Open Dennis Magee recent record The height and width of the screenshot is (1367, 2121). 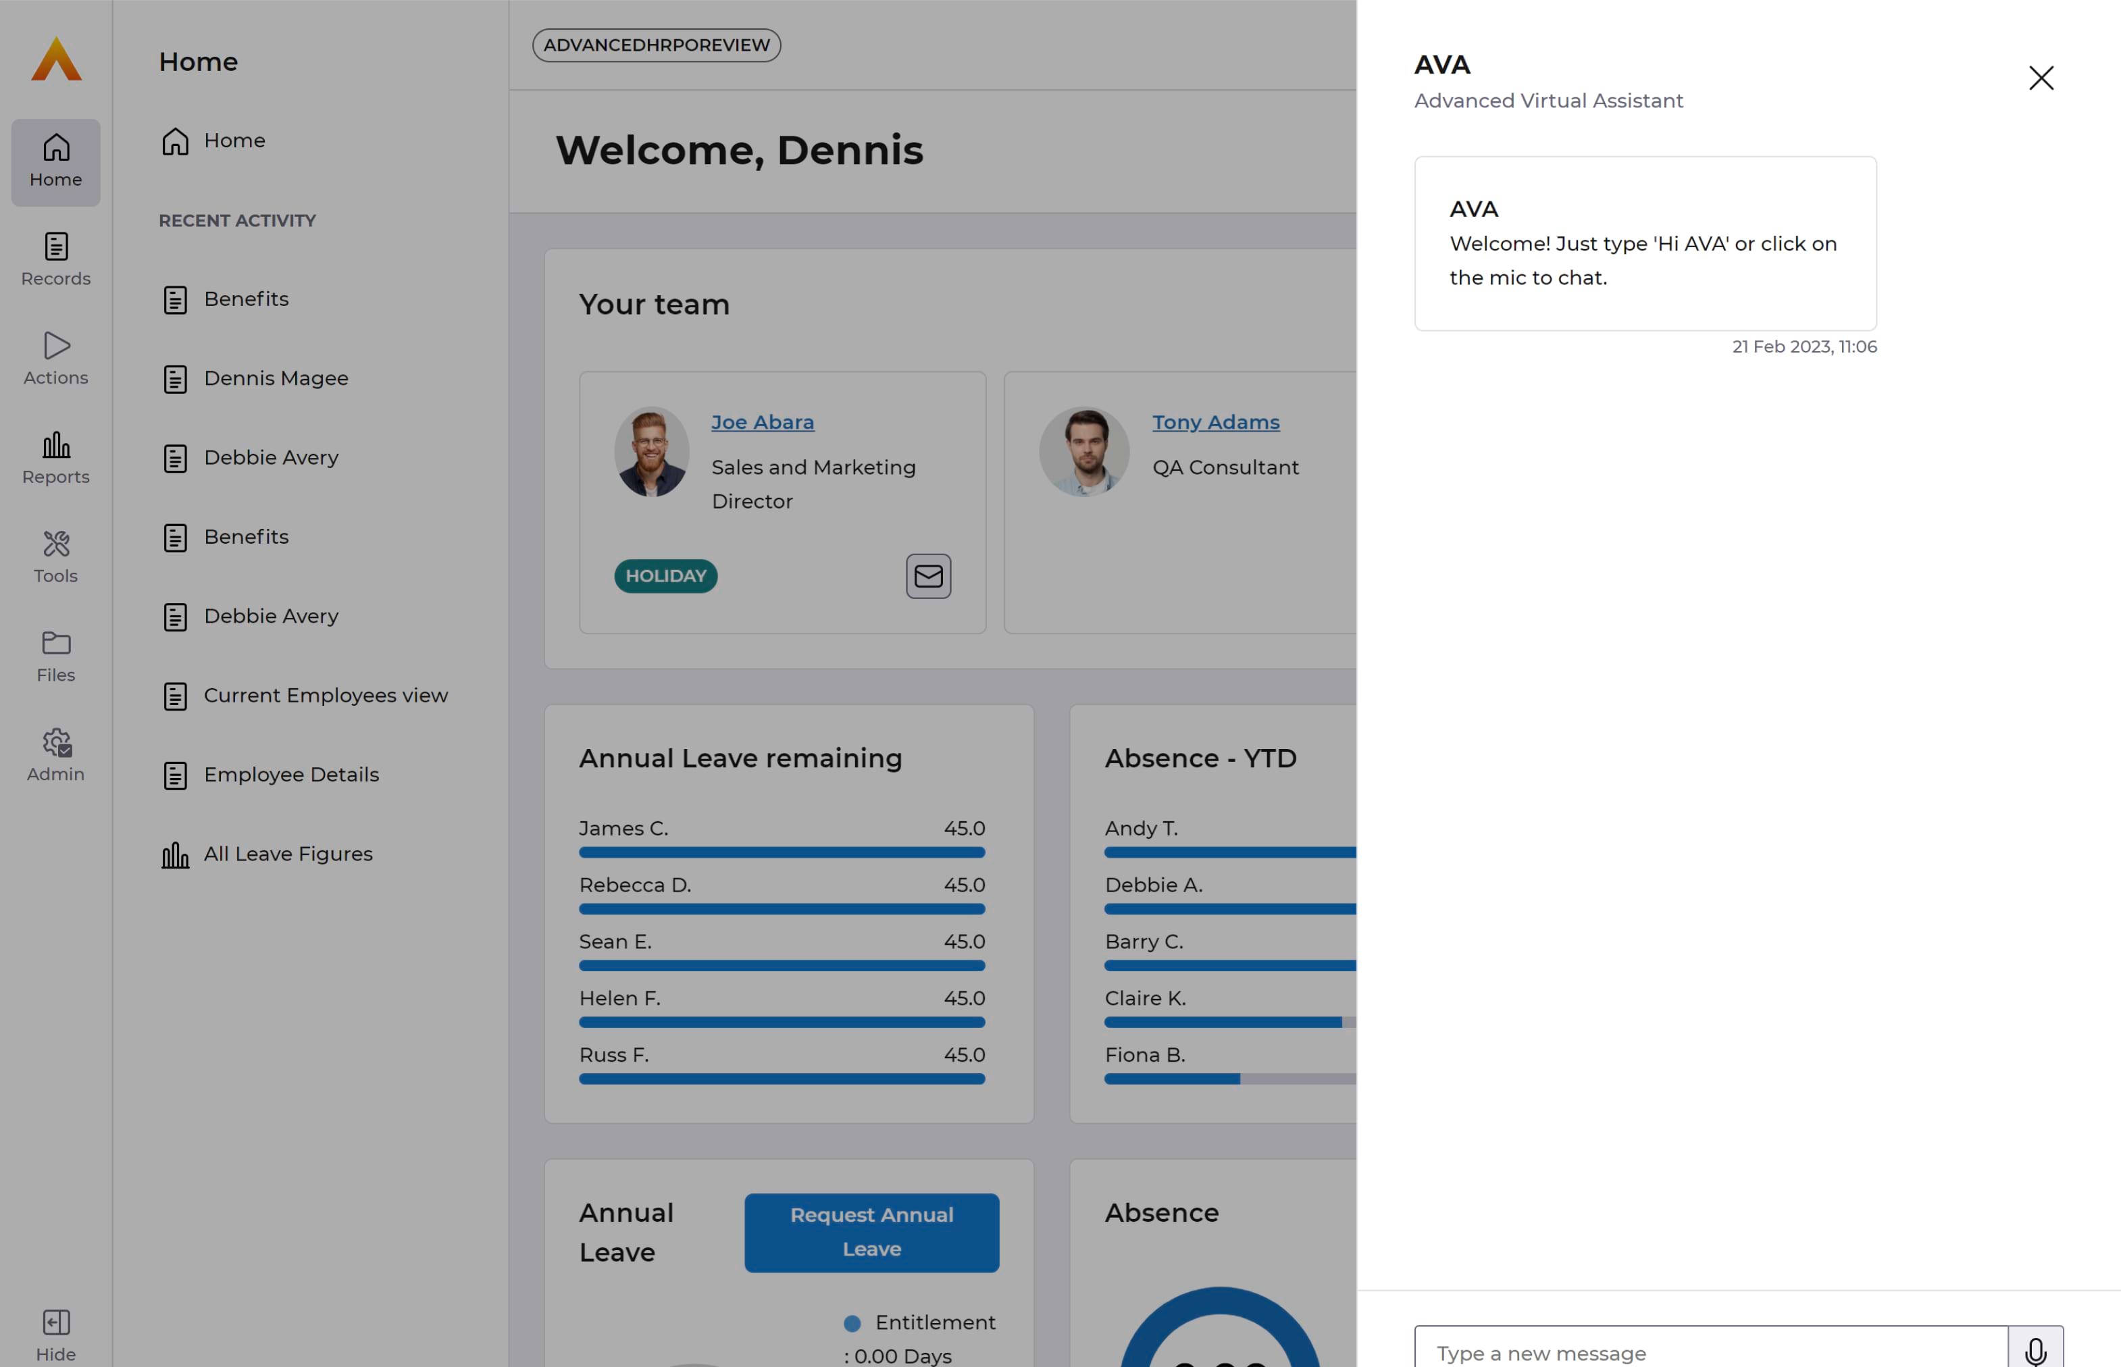pyautogui.click(x=275, y=379)
